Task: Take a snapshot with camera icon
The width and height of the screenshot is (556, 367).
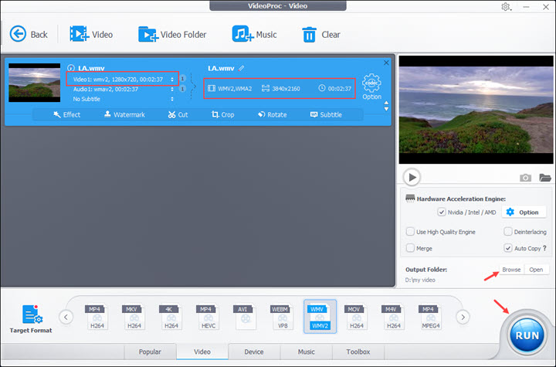Action: point(525,178)
